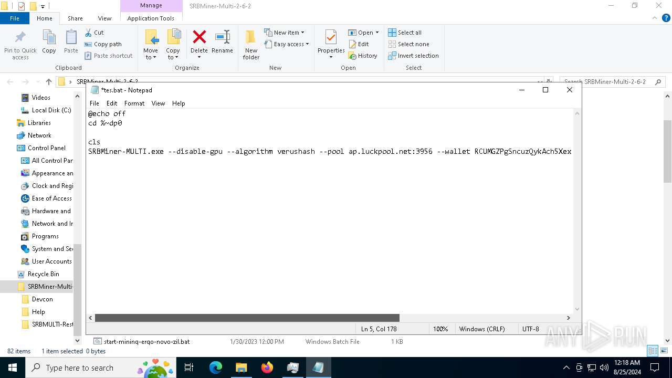672x378 pixels.
Task: Select Cut in the Clipboard group
Action: [94, 33]
